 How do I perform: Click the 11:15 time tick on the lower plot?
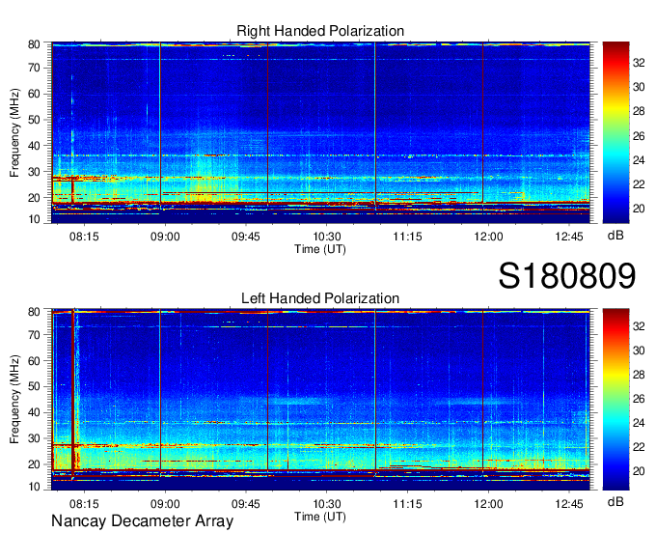[407, 504]
